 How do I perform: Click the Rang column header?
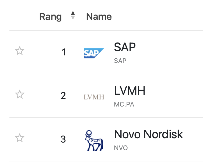50,17
